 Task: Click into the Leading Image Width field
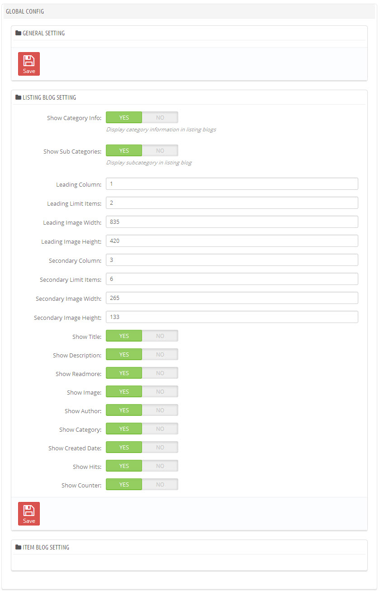pyautogui.click(x=232, y=222)
